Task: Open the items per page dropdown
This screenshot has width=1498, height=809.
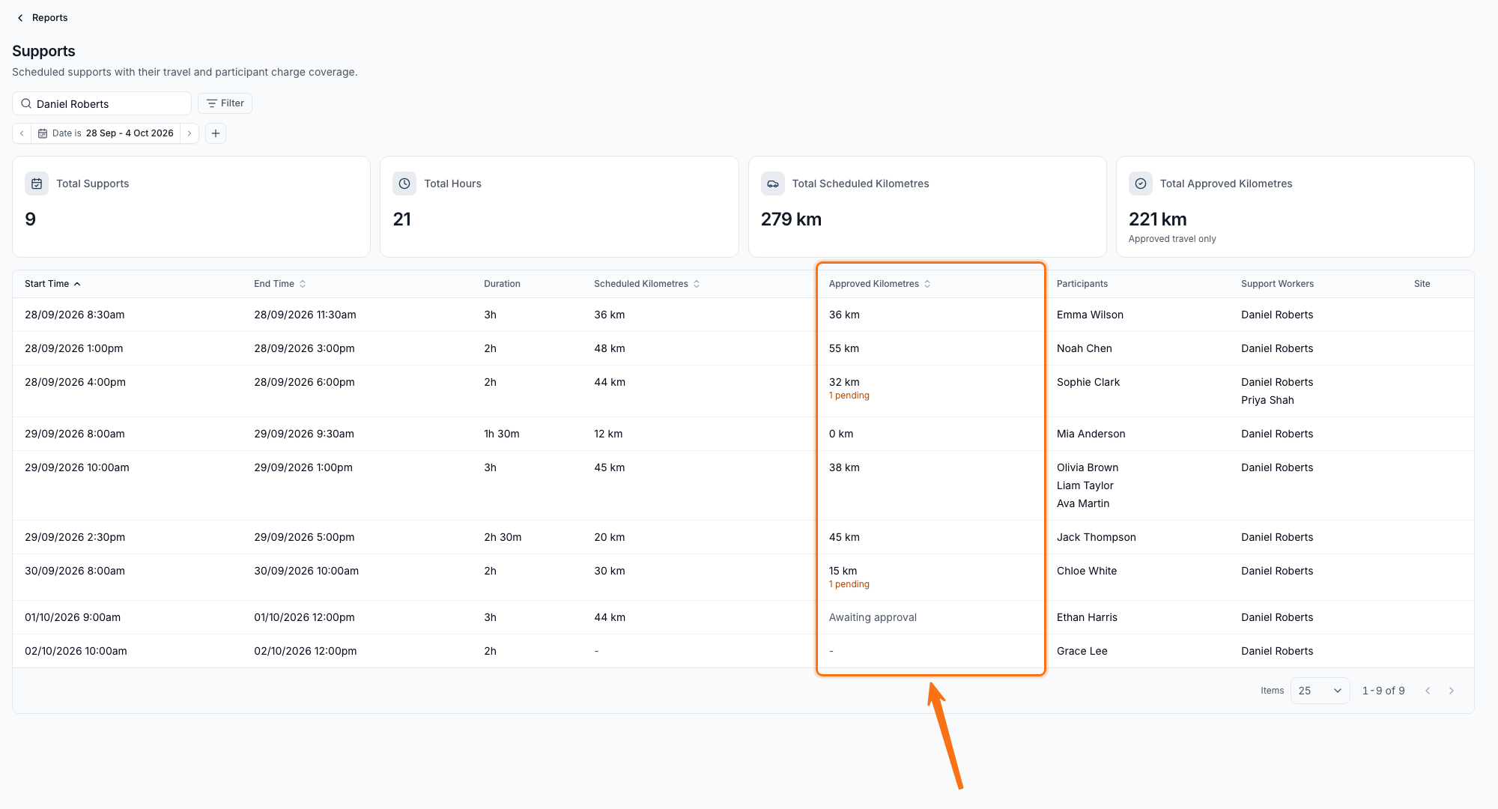Action: click(1320, 691)
